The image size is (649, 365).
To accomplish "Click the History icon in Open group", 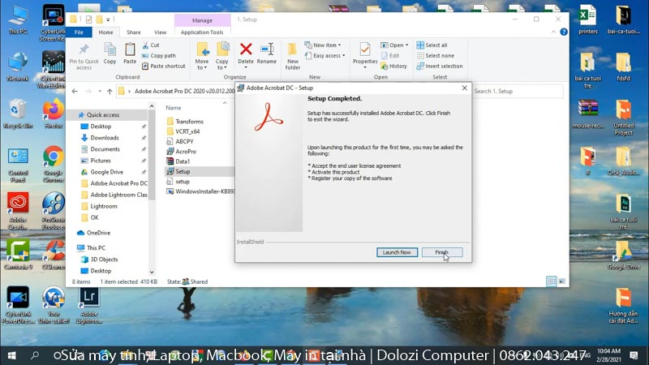I will click(x=394, y=67).
